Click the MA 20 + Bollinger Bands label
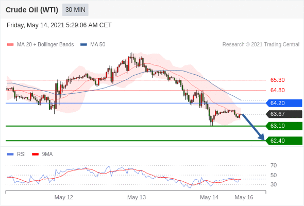This screenshot has height=206, width=304. point(45,45)
